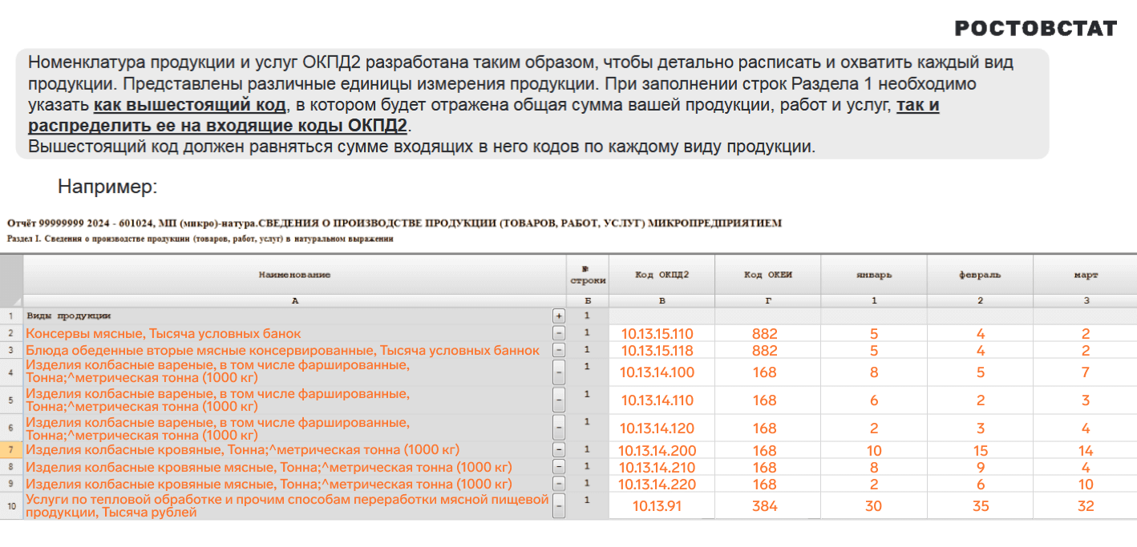The width and height of the screenshot is (1137, 547).
Task: Click the March value 14 cell
Action: pyautogui.click(x=1086, y=450)
